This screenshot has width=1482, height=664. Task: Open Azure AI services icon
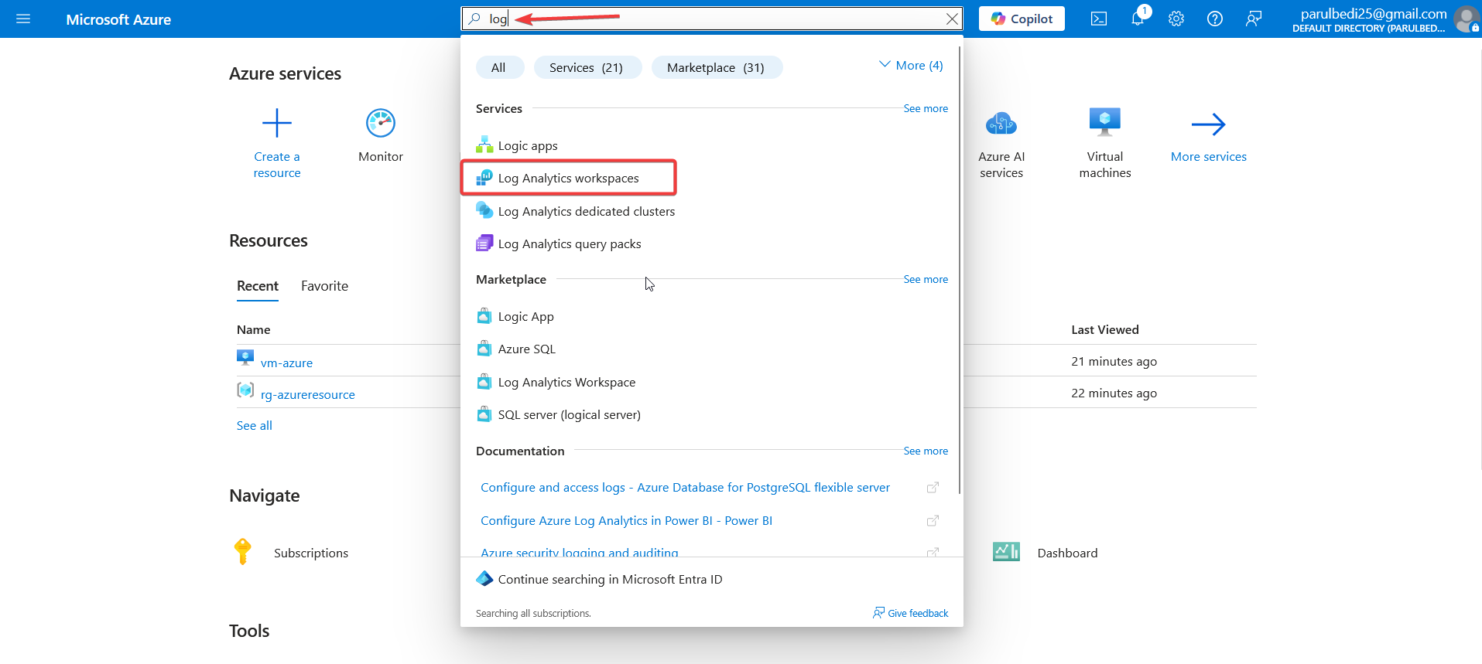point(1001,123)
